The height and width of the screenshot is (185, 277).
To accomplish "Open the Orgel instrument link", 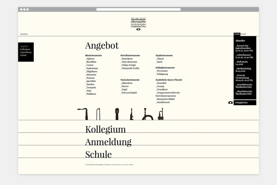I will click(x=124, y=89).
